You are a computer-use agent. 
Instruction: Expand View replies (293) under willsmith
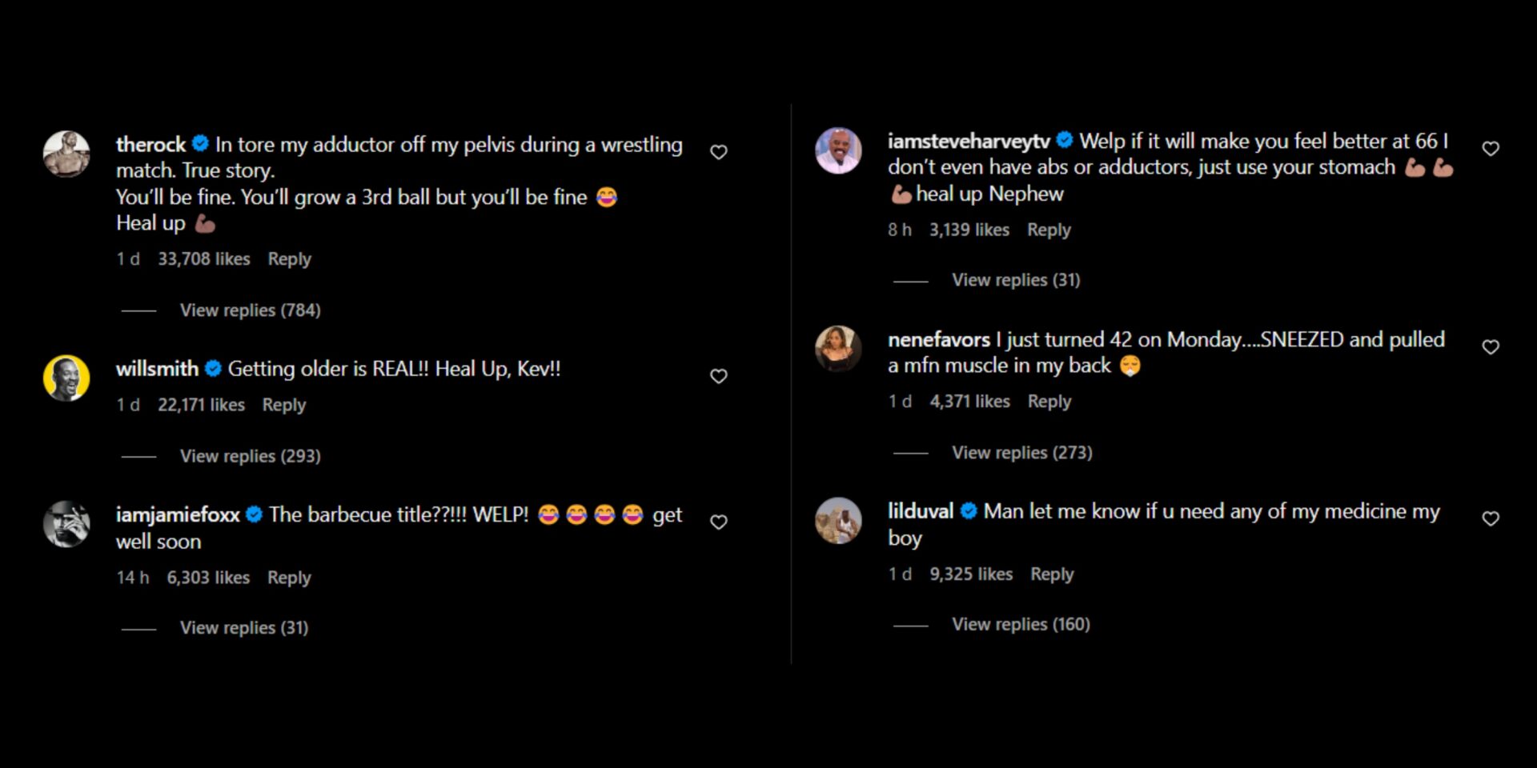tap(250, 456)
